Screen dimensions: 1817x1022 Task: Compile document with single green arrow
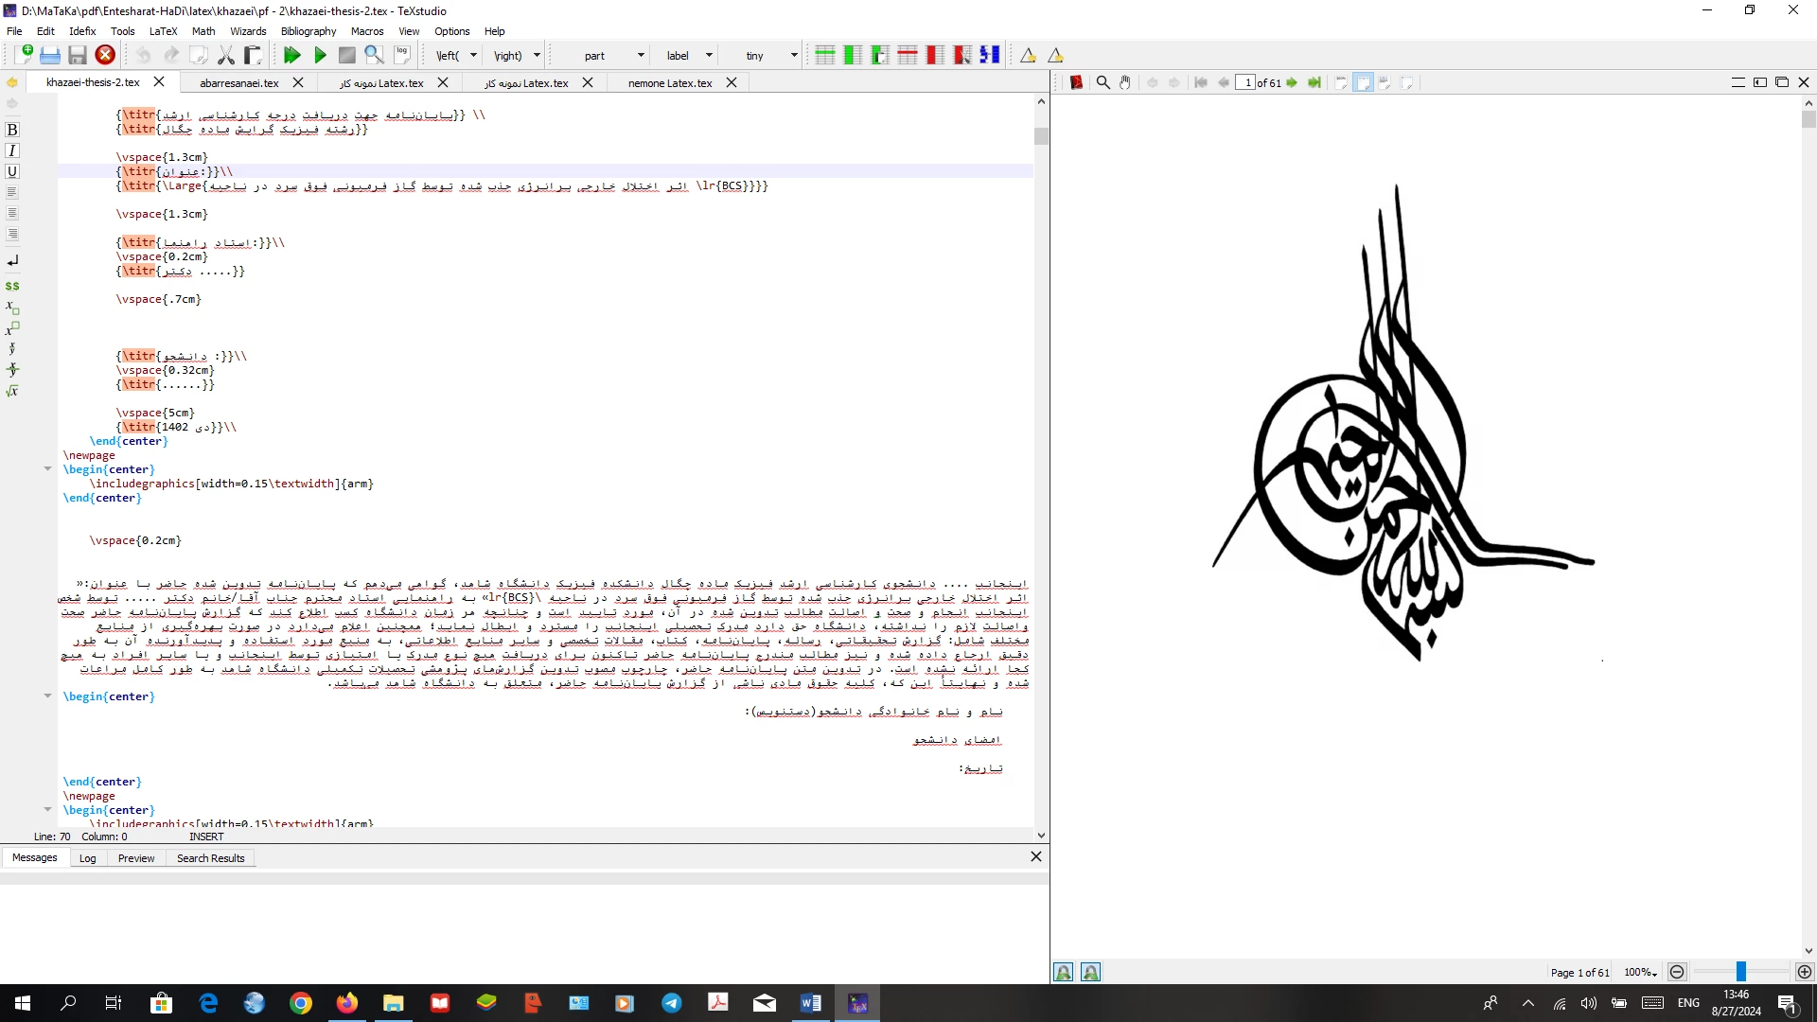320,55
